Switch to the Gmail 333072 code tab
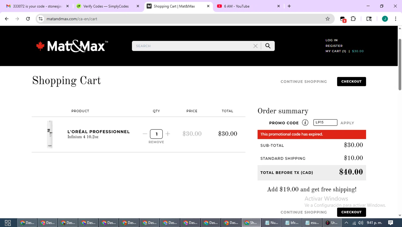This screenshot has width=402, height=227. pos(38,6)
